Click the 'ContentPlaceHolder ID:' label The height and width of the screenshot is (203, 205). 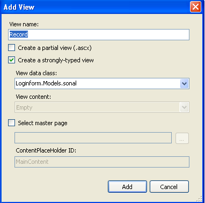(x=46, y=150)
